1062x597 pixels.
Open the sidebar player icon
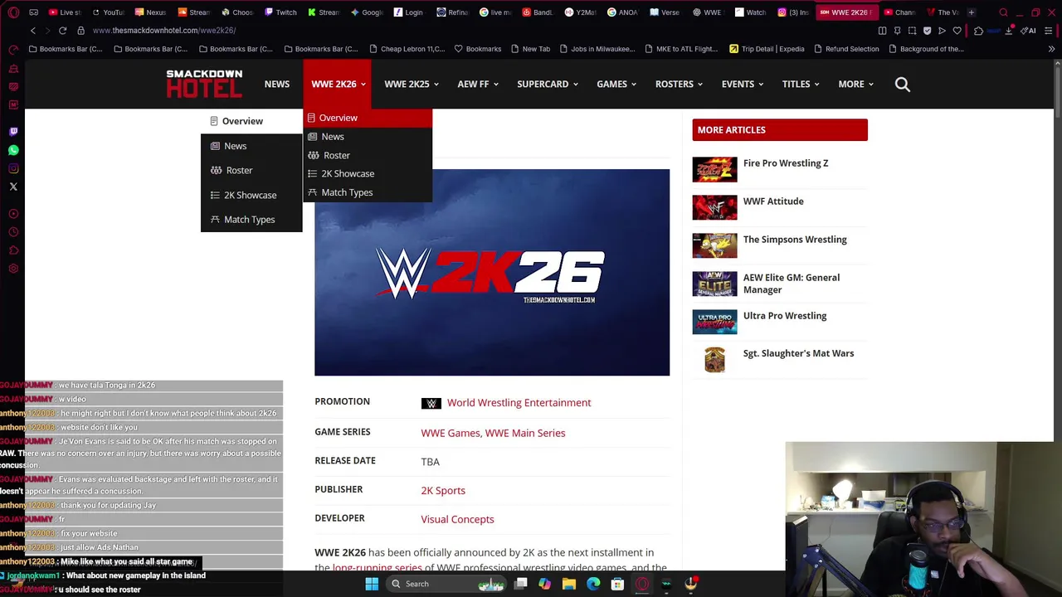(x=13, y=214)
